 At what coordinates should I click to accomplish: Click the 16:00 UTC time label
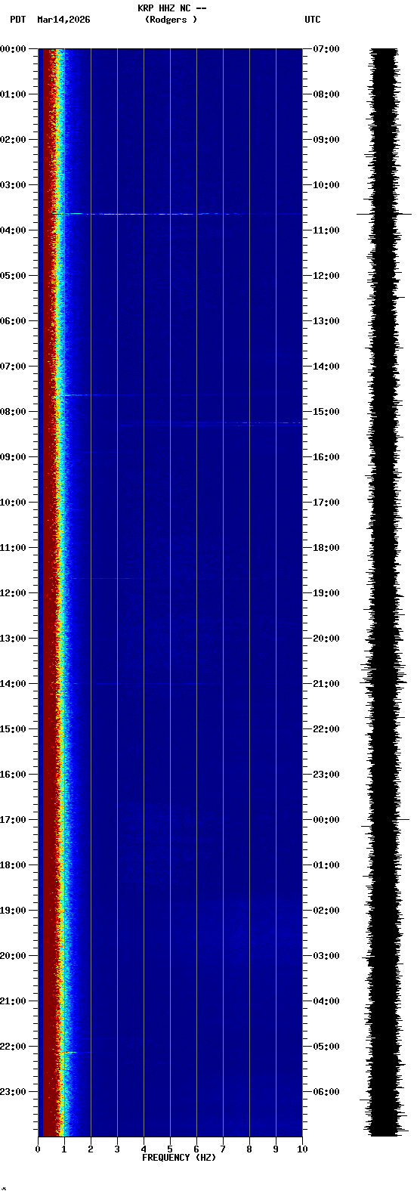point(326,457)
